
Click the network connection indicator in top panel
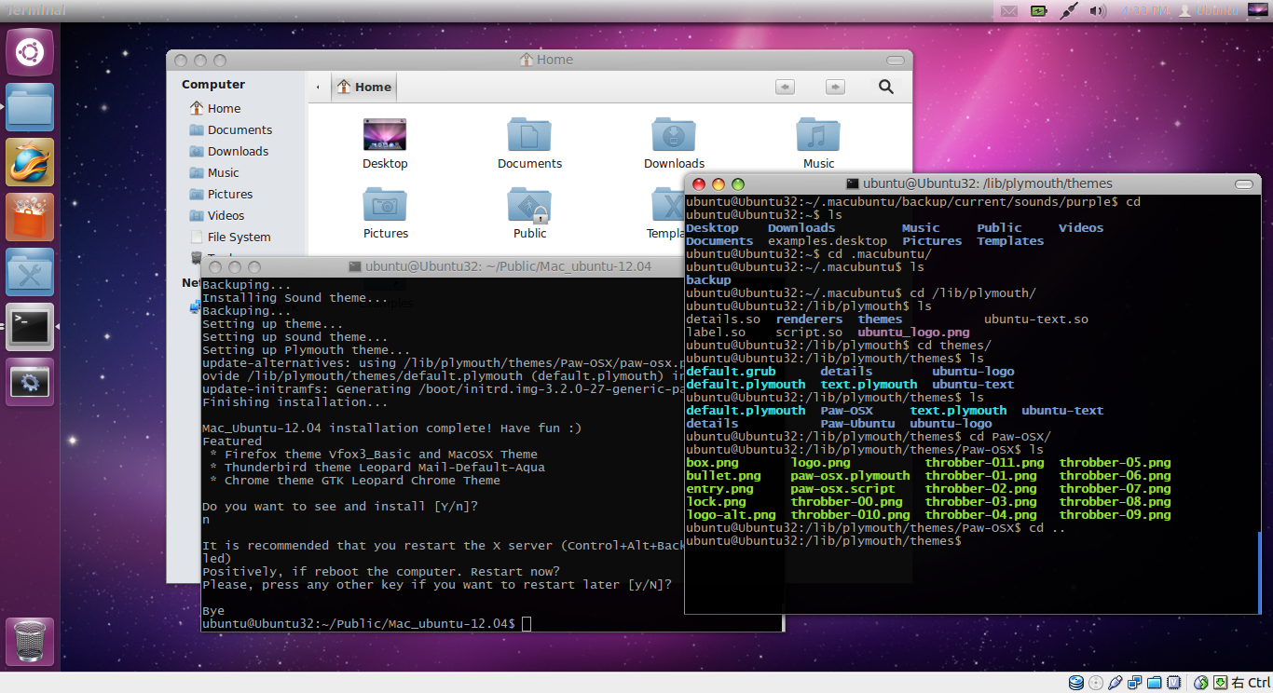1068,11
